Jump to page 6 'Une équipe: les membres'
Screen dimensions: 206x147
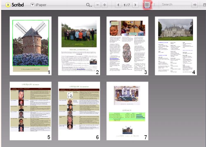coord(79,111)
